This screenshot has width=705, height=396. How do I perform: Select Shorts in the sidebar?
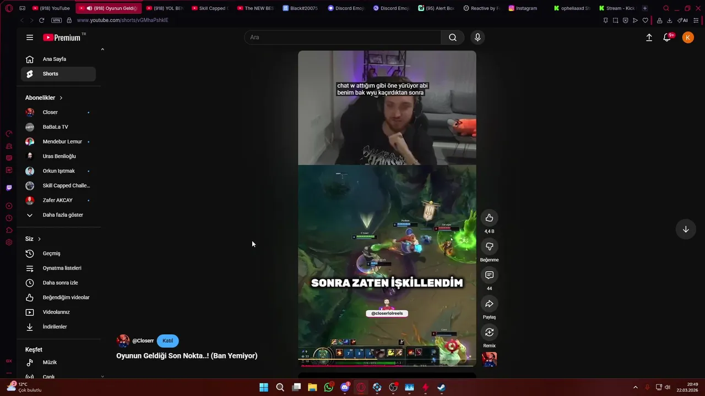[58, 74]
